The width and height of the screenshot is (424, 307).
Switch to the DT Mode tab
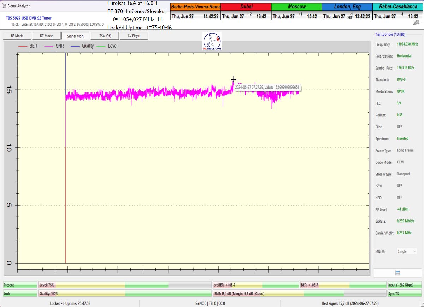coord(46,36)
